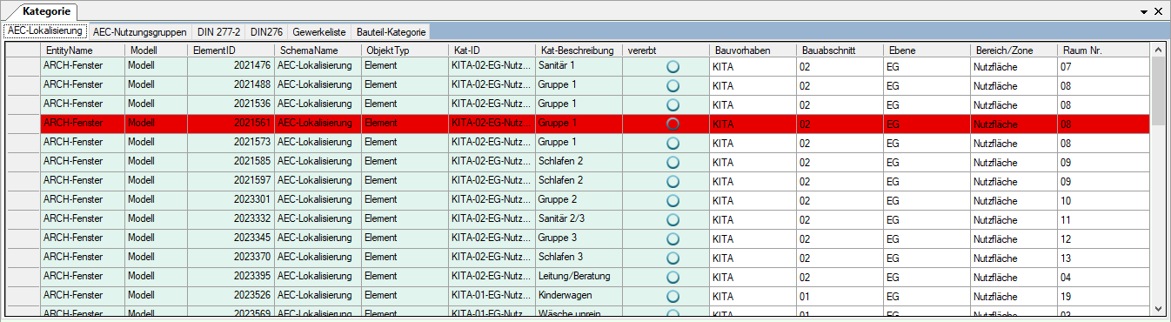Sort by ObjektTyp column header
This screenshot has width=1171, height=322.
point(405,50)
